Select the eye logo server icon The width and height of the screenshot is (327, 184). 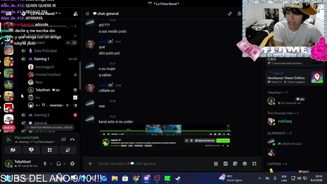9,119
